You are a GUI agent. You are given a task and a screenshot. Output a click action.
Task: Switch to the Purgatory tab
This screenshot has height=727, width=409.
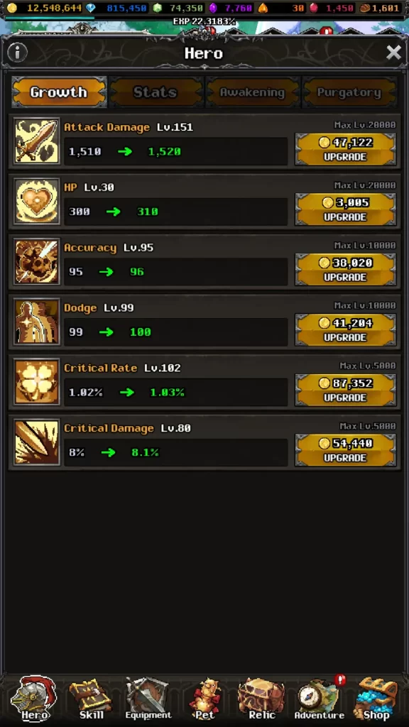coord(349,92)
